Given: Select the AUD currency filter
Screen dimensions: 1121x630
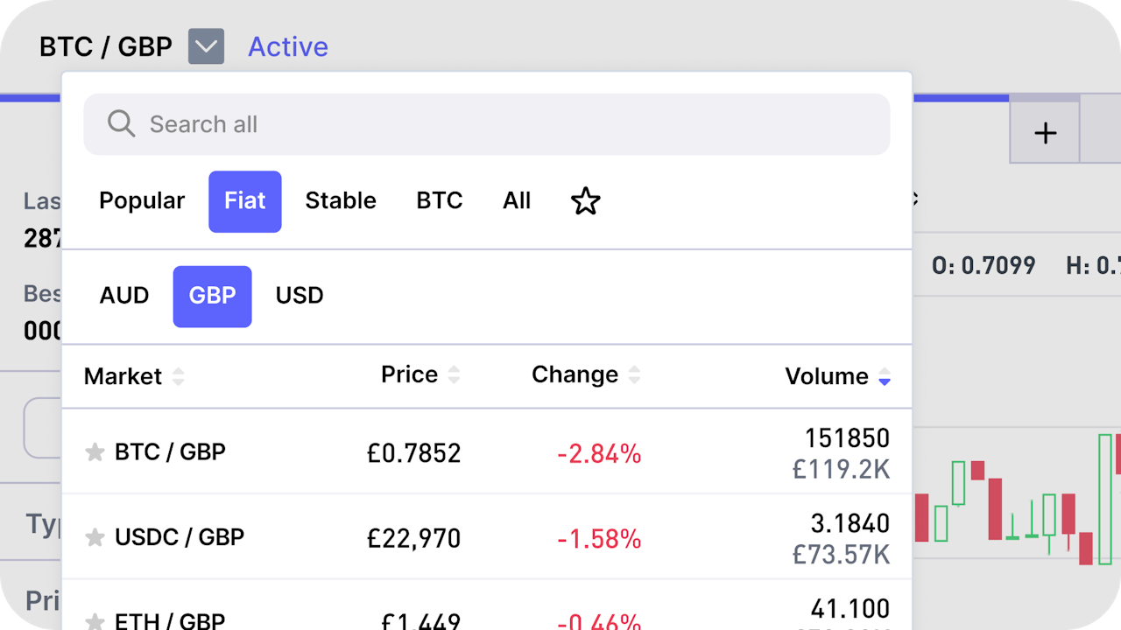Looking at the screenshot, I should (x=123, y=296).
